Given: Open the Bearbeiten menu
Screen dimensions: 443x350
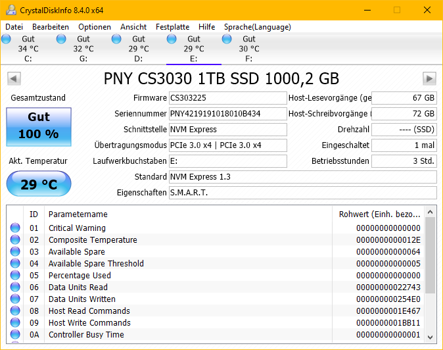Looking at the screenshot, I should [x=51, y=27].
